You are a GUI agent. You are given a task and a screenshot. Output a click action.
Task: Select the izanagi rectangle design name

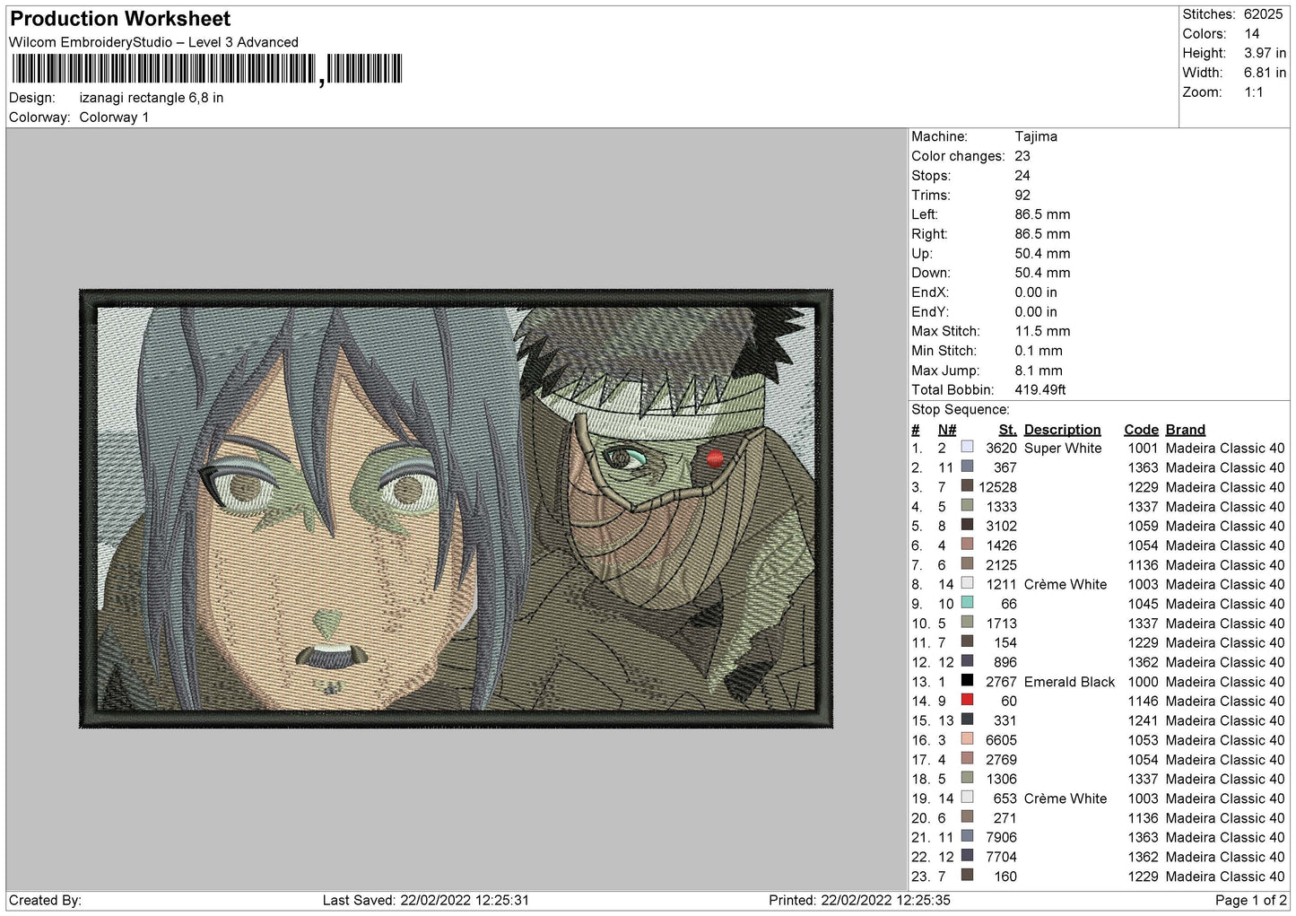coord(152,98)
